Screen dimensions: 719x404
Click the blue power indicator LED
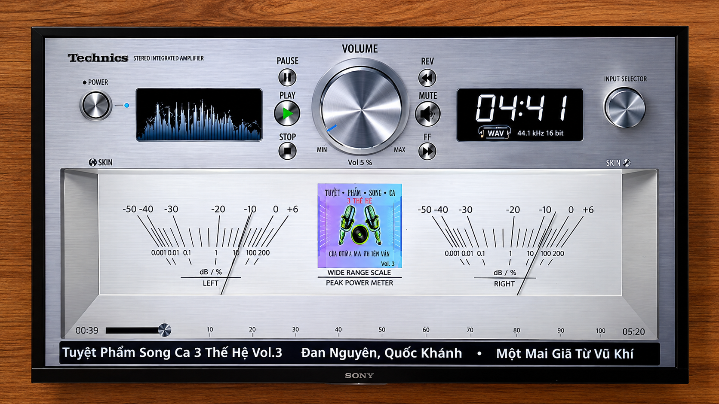127,105
